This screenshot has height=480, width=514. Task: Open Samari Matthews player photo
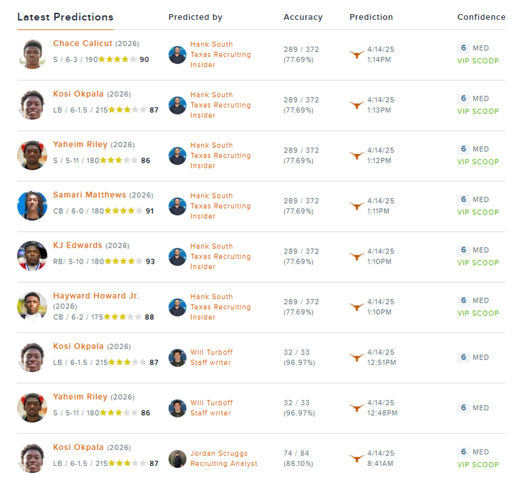pyautogui.click(x=32, y=206)
